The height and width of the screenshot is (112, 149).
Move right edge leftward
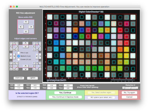tap(37, 56)
